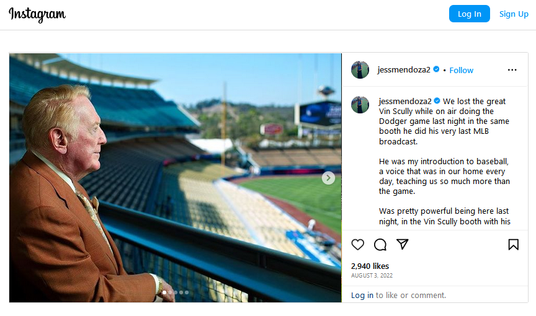View the 2,940 likes list
The image size is (536, 316).
[370, 266]
